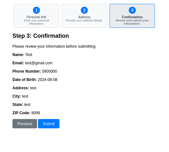Click 'Review and submit your information' subtitle

[132, 22]
